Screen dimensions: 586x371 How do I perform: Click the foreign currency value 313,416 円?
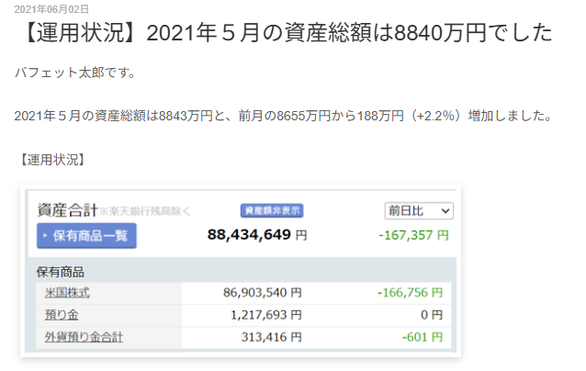point(274,337)
